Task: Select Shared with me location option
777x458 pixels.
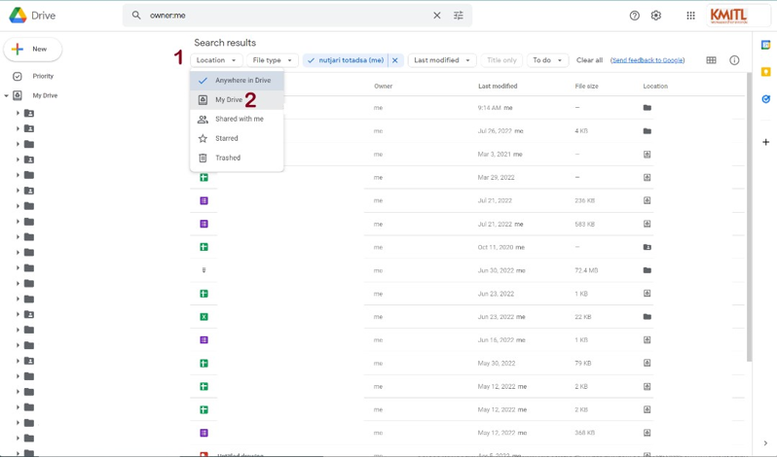Action: pos(239,119)
